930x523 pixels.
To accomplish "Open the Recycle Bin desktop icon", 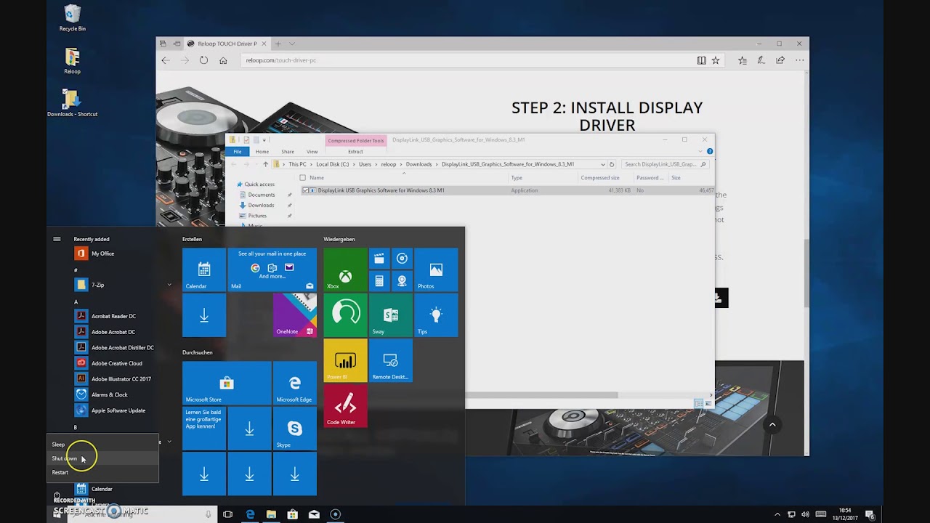I will click(x=72, y=18).
